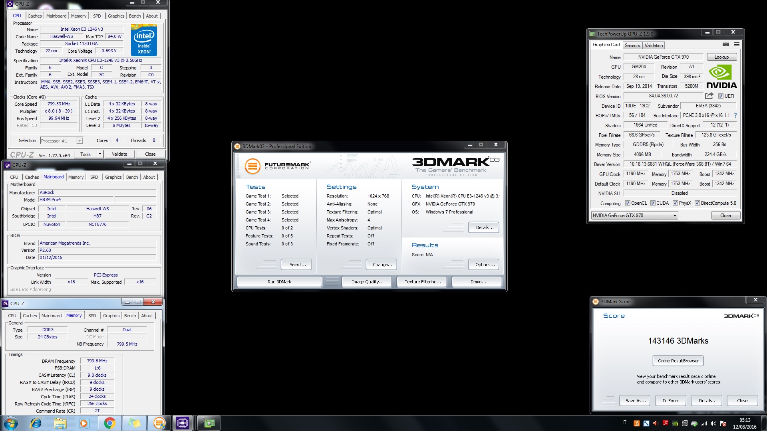Click the IT language indicator in the taskbar

(624, 422)
